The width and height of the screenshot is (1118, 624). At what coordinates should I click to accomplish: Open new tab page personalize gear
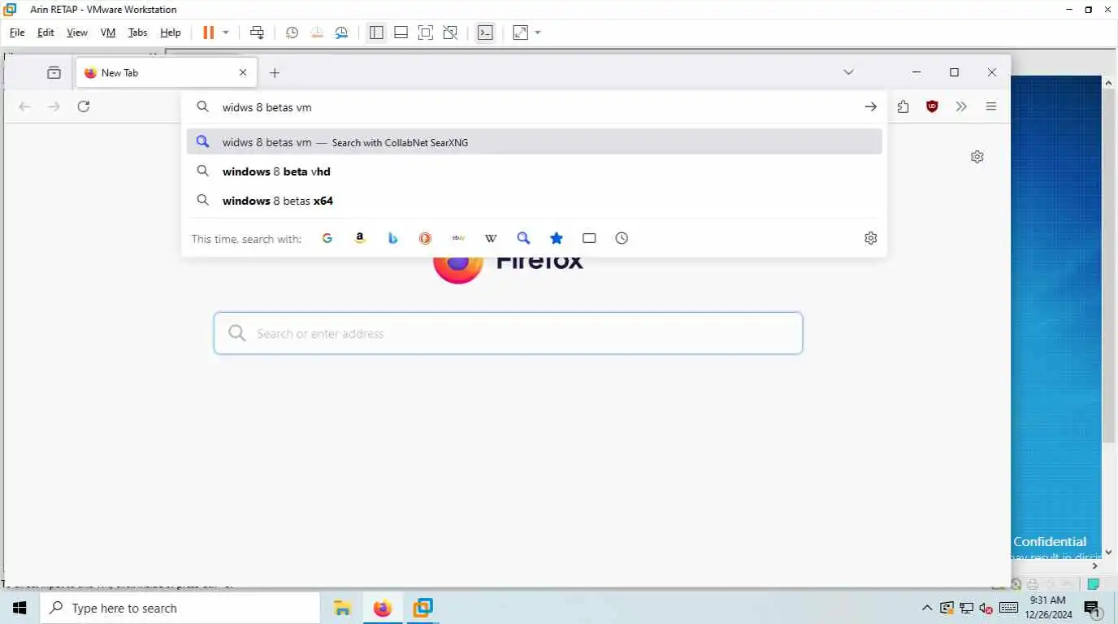977,157
